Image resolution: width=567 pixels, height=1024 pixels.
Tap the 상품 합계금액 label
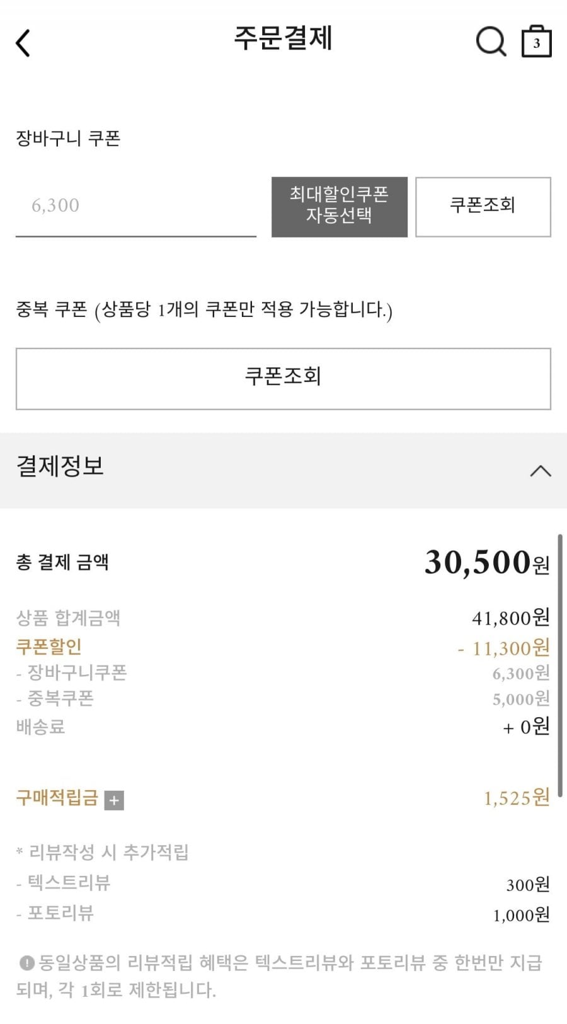click(68, 618)
